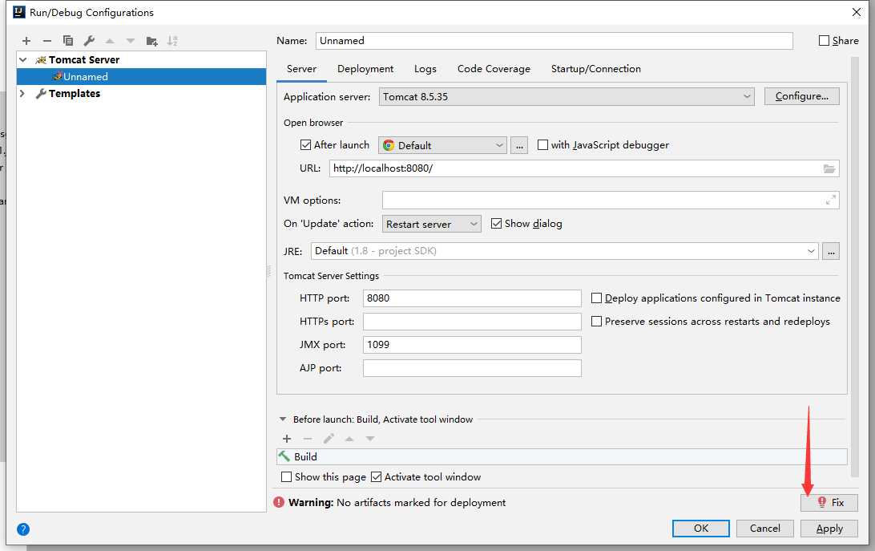Screen dimensions: 875x551
Task: Create new folder for configurations
Action: [x=151, y=41]
